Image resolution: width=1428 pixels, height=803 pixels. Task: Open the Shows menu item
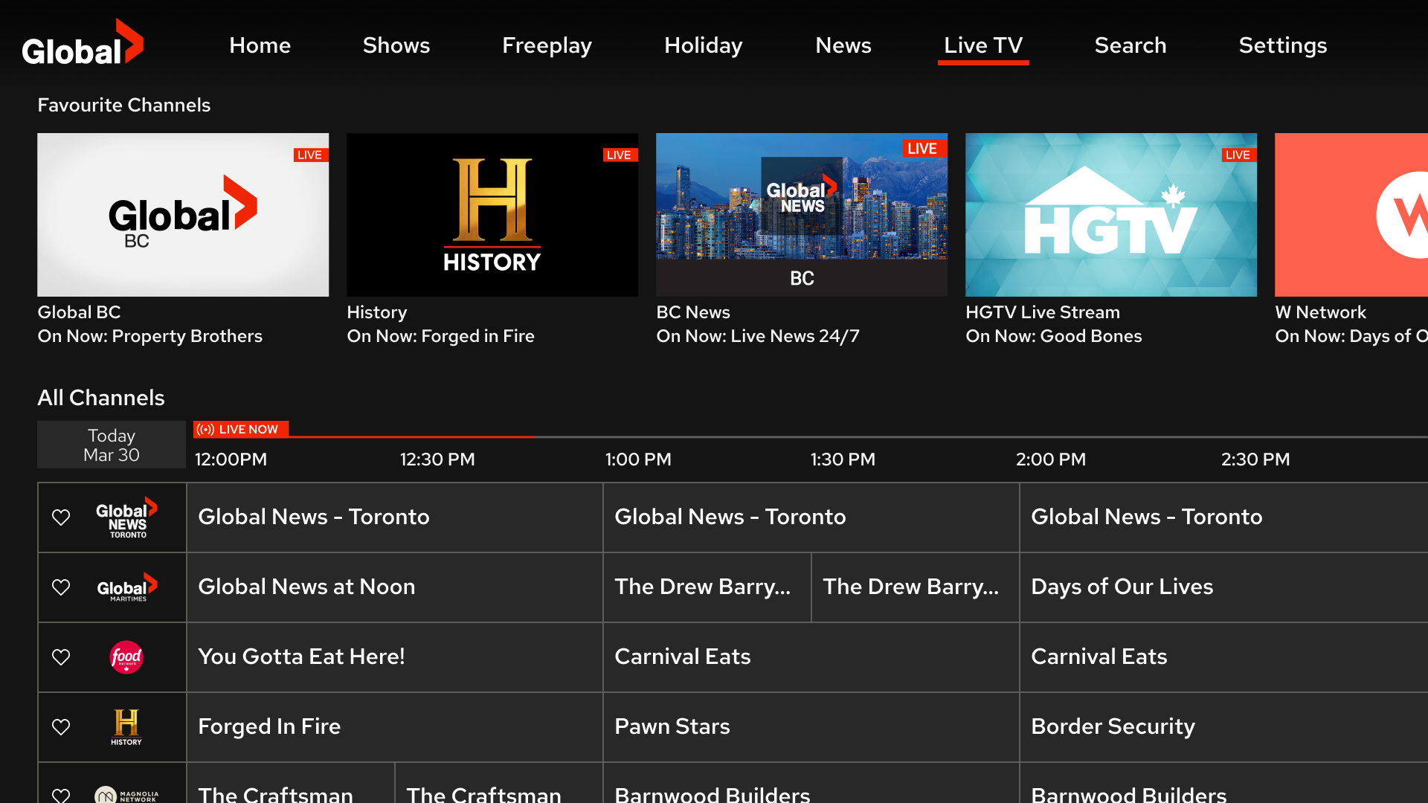pos(396,45)
